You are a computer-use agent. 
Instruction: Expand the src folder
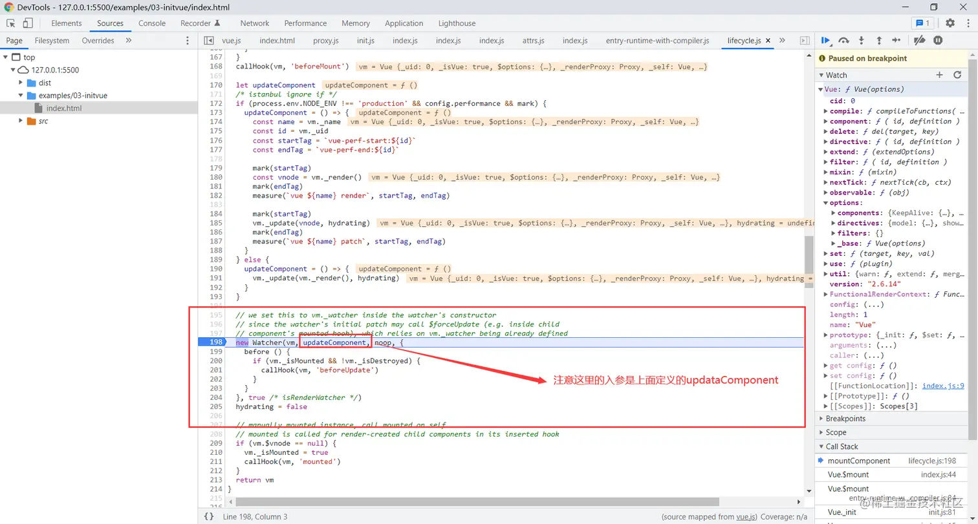coord(21,121)
